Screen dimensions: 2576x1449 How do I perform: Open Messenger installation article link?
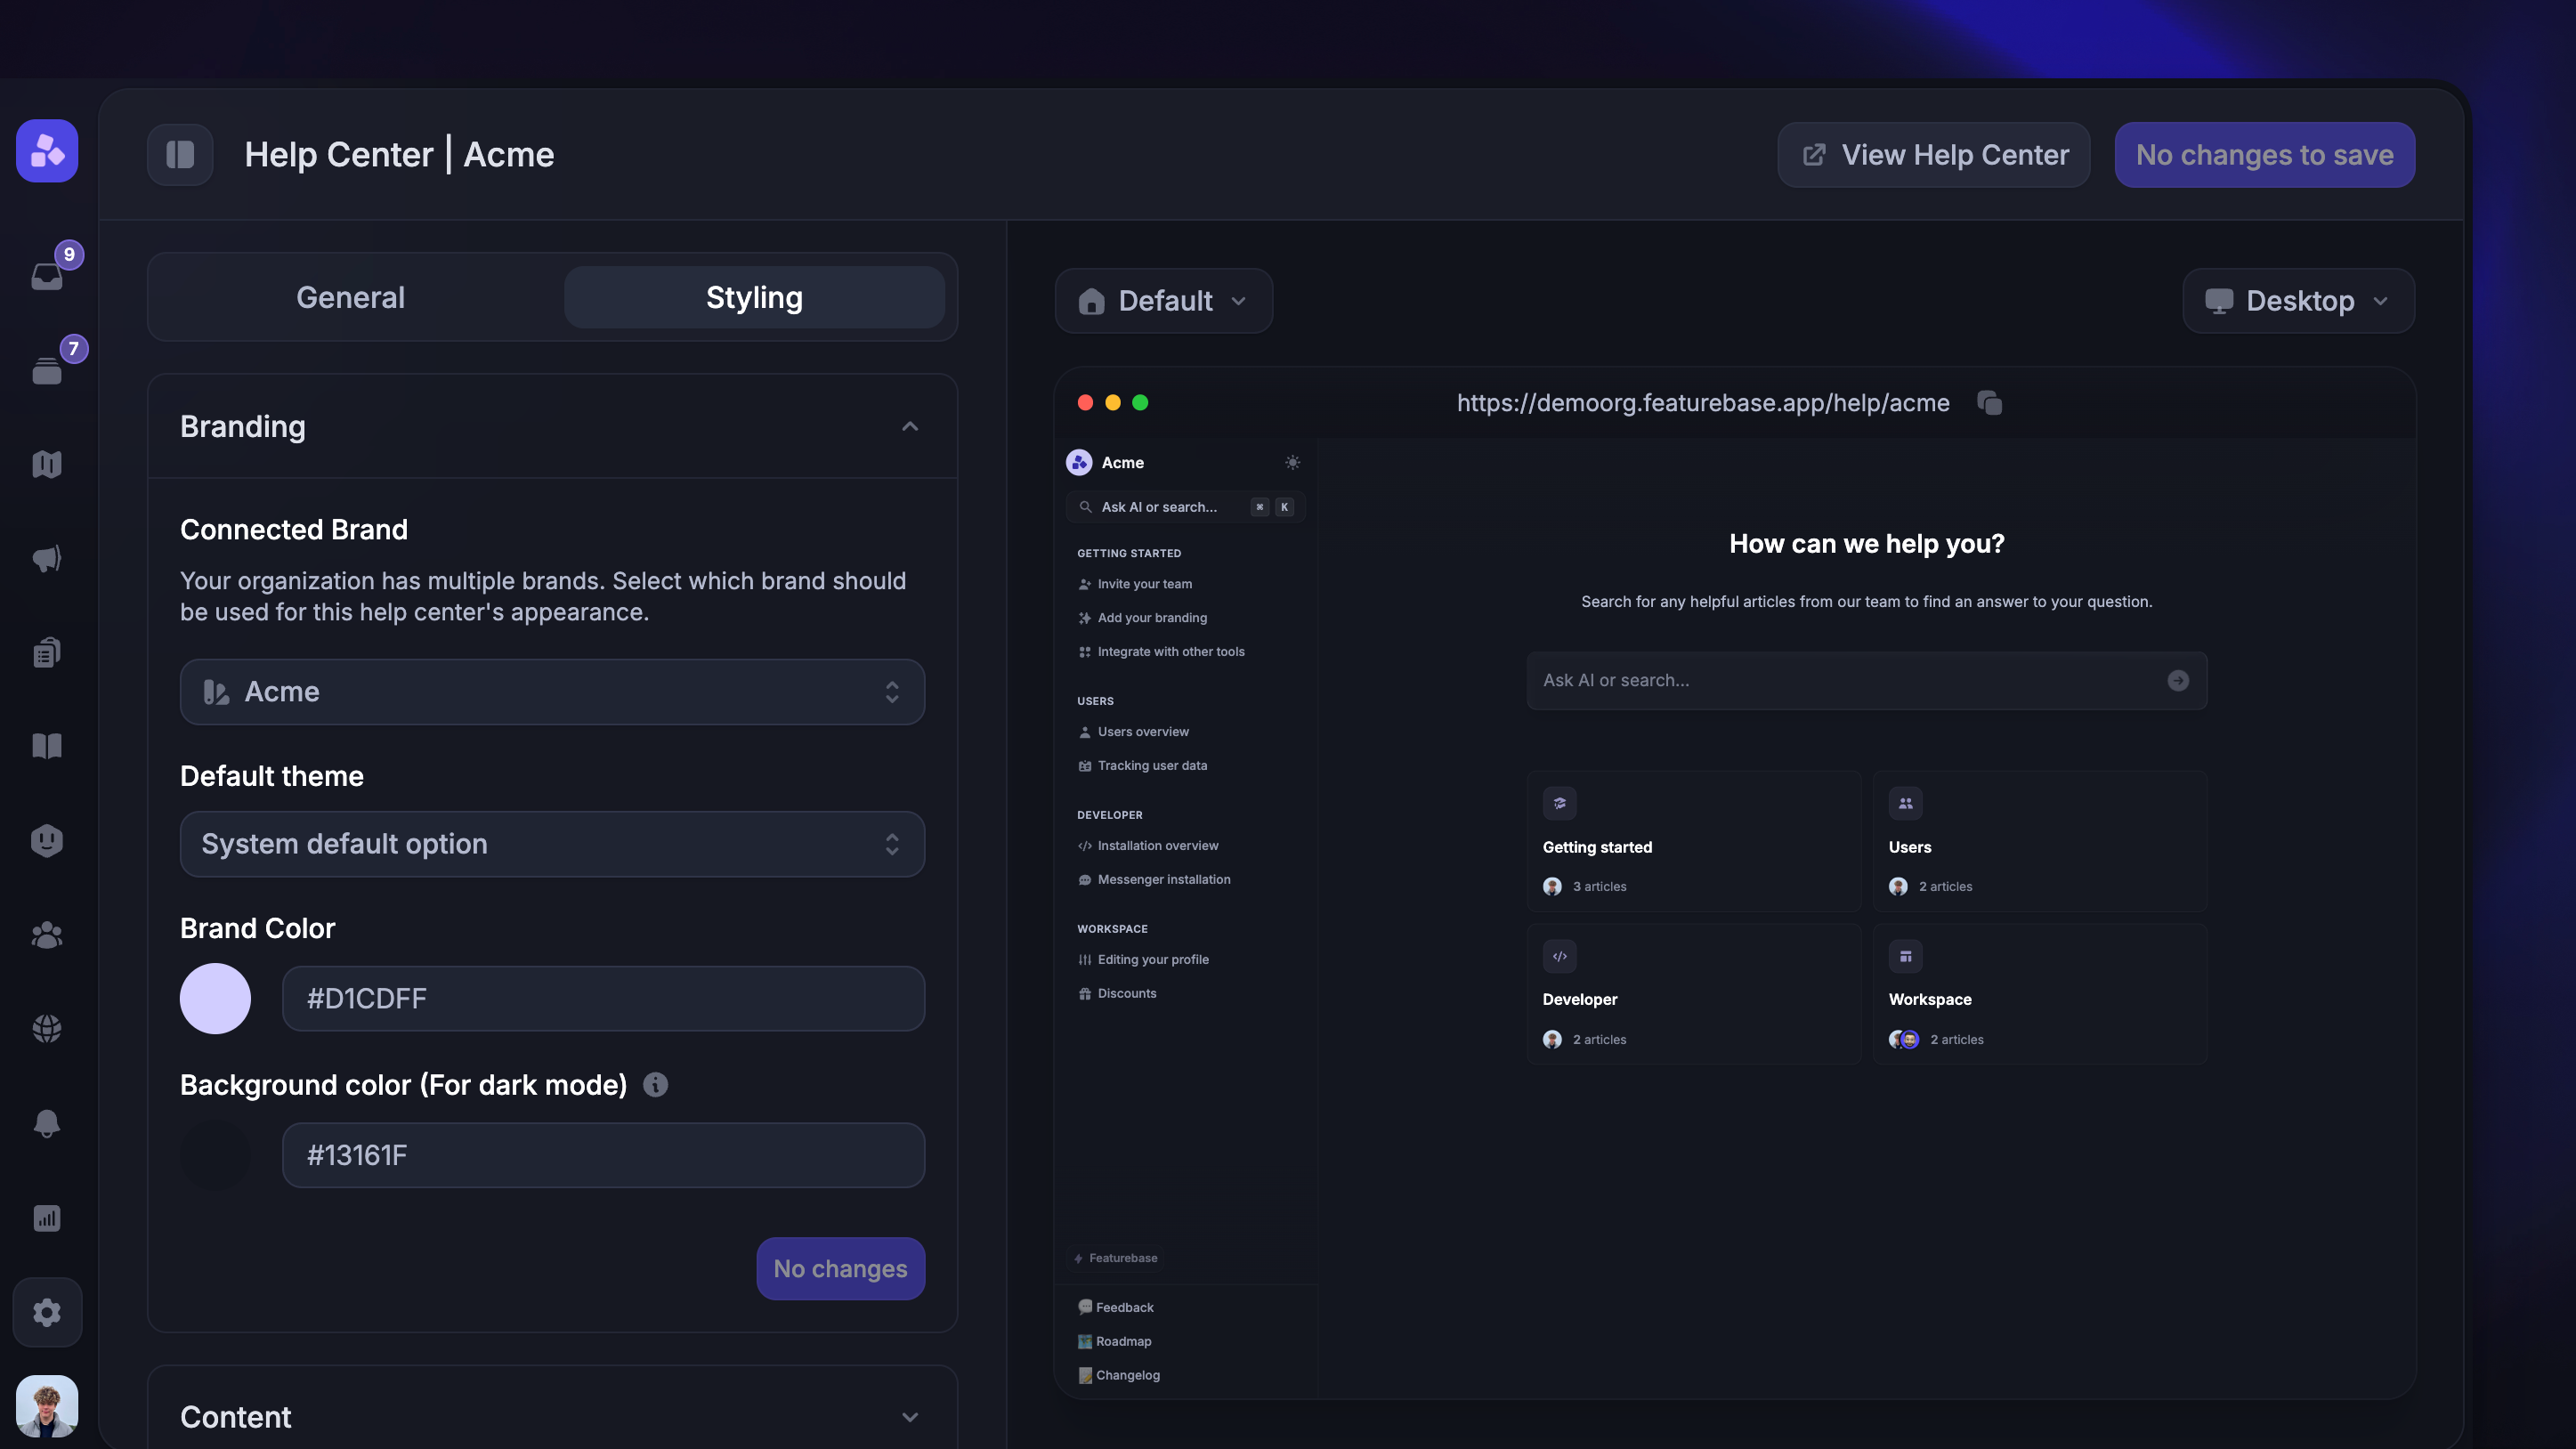click(x=1155, y=880)
